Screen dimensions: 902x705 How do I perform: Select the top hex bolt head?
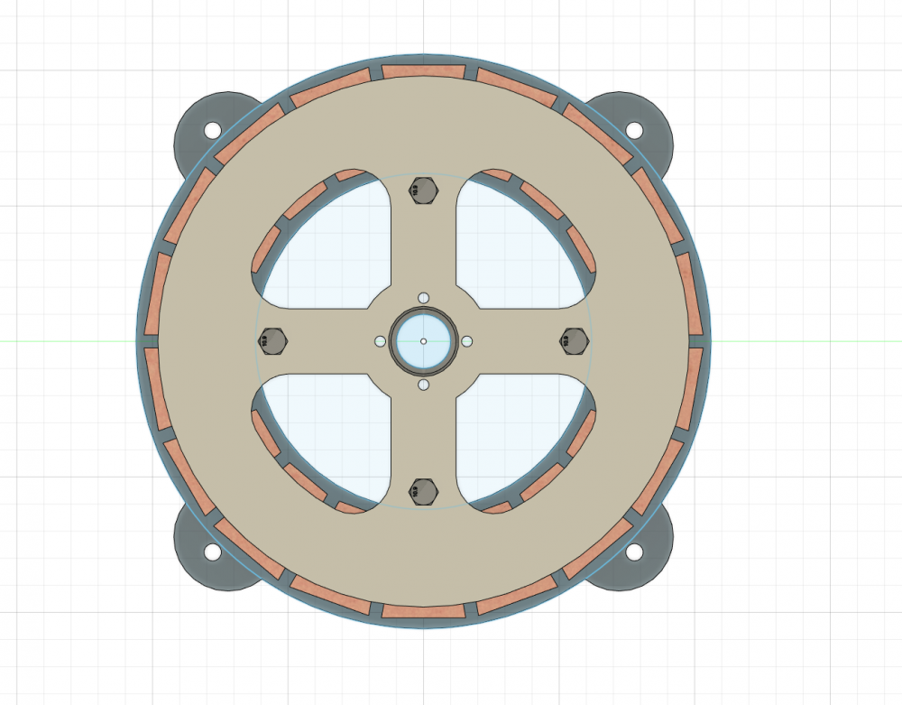click(x=423, y=190)
